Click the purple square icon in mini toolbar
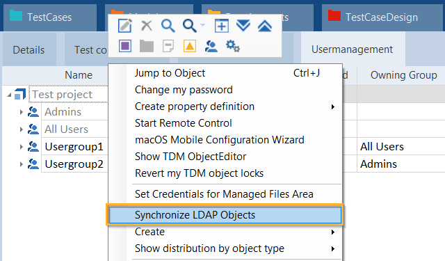 tap(125, 46)
